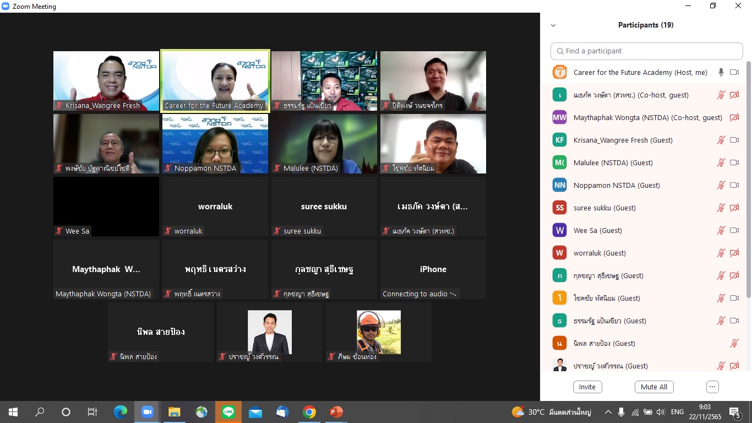
Task: Click the Find a participant search field
Action: 647,51
